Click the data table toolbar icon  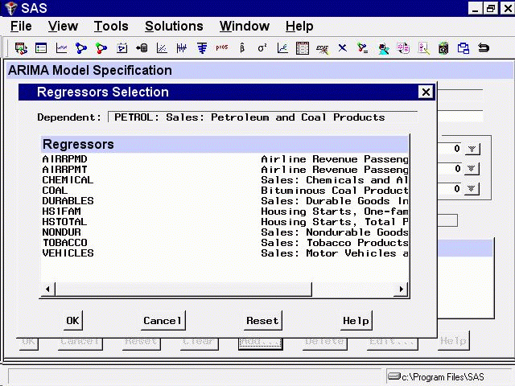(303, 48)
